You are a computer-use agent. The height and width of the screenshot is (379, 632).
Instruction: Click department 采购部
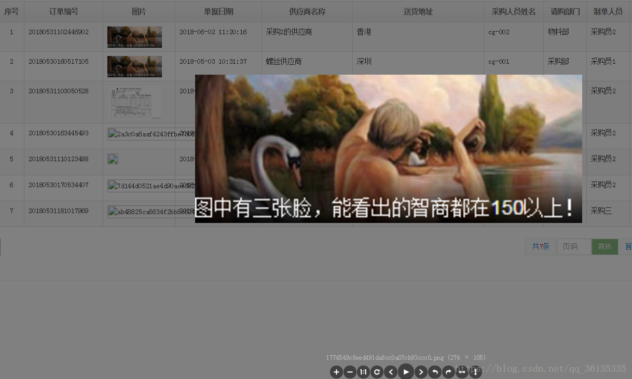558,62
